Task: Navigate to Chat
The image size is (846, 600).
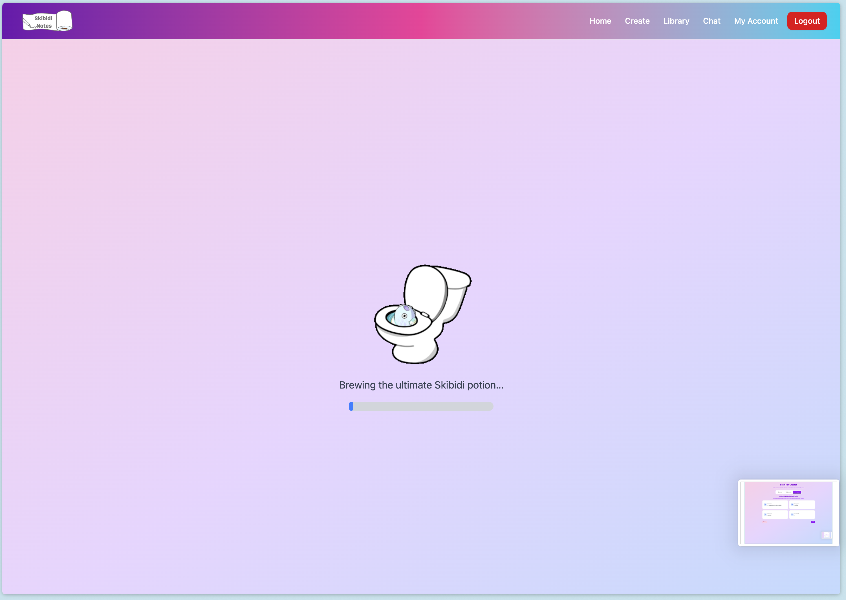Action: 711,21
